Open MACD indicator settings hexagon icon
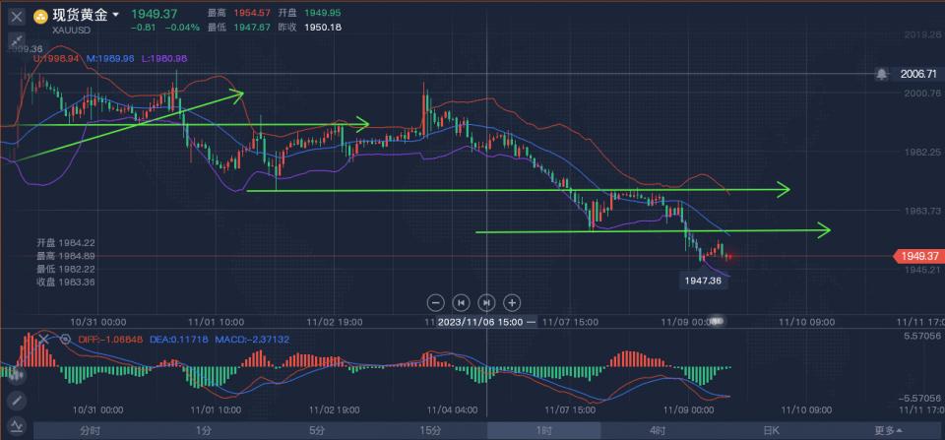Image resolution: width=945 pixels, height=440 pixels. 66,340
